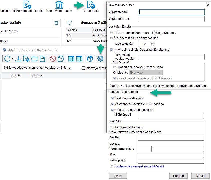The image size is (211, 180).
Task: Click the red prohibit toolbar icon
Action: click(x=53, y=59)
